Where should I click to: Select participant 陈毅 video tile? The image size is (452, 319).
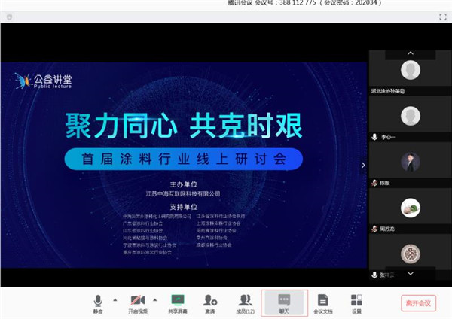pyautogui.click(x=410, y=164)
